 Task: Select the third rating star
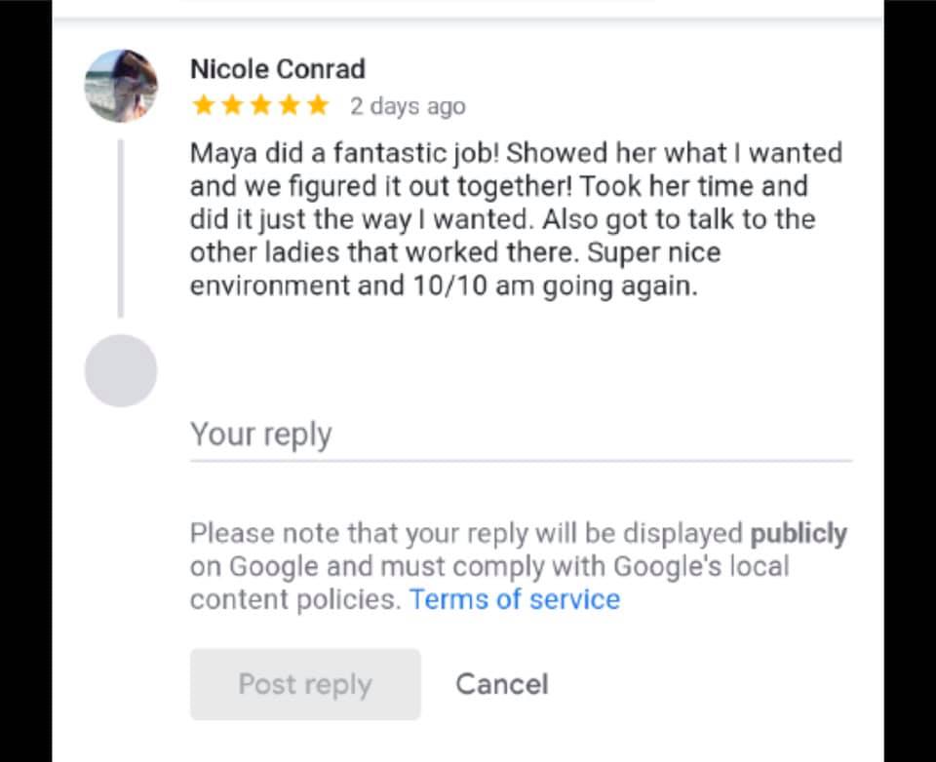[x=260, y=105]
